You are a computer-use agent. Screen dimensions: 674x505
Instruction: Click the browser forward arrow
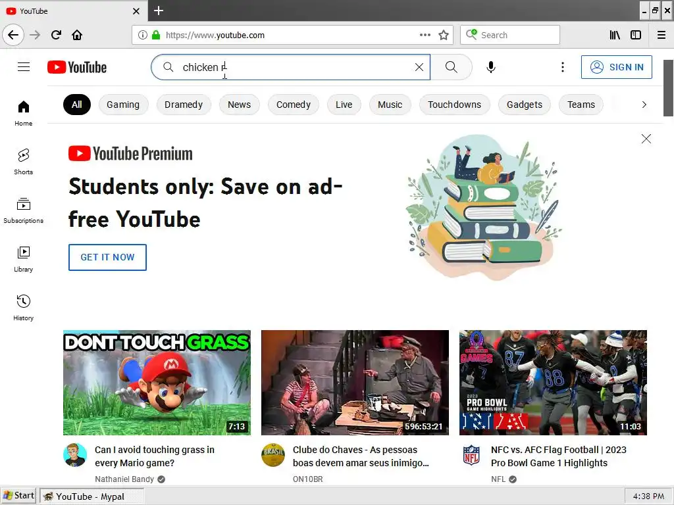[35, 35]
